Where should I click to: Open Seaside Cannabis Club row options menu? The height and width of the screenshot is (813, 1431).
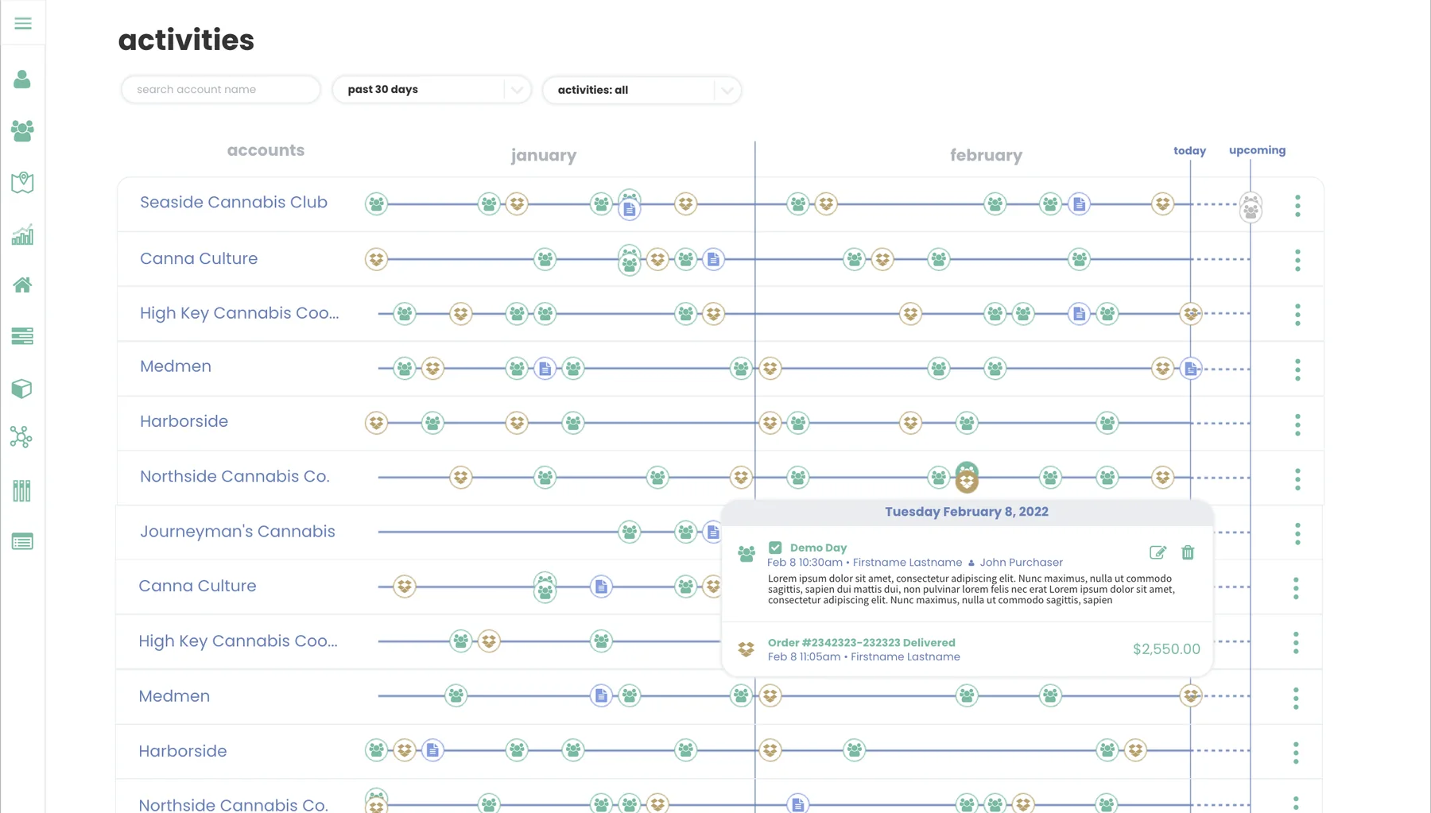1297,206
